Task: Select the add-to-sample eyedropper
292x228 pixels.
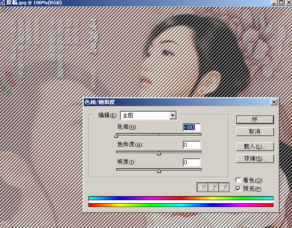Action: click(x=213, y=187)
